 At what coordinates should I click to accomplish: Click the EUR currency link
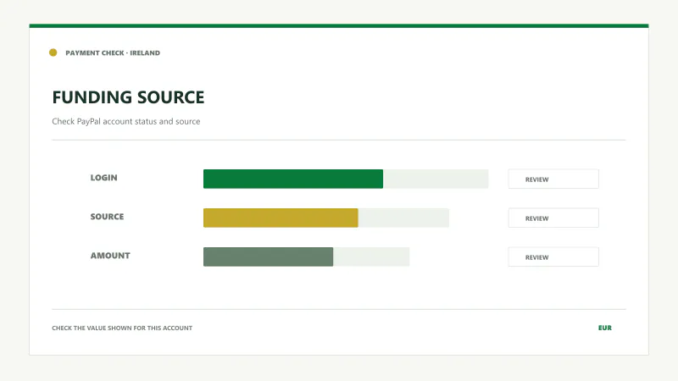pyautogui.click(x=604, y=328)
